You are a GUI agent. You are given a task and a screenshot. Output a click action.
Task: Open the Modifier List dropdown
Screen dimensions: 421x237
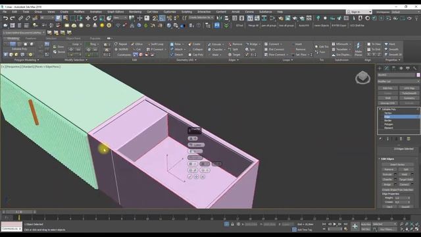click(399, 81)
